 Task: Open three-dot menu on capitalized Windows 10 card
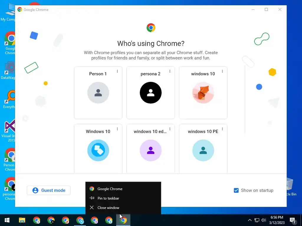pos(117,129)
